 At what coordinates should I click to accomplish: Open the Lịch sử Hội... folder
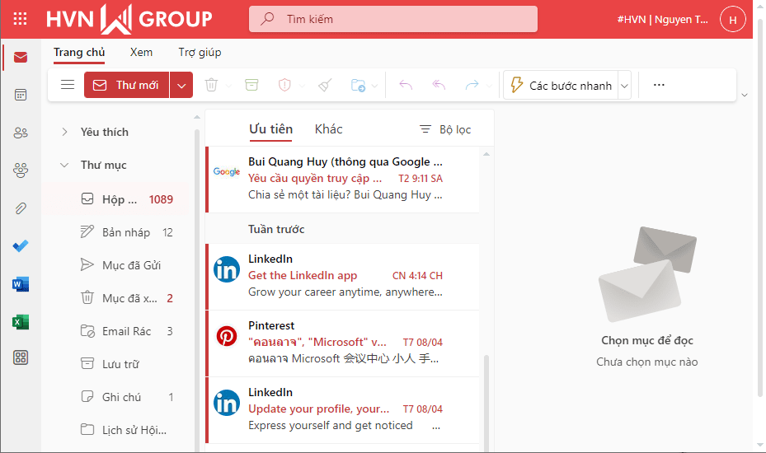[x=115, y=430]
